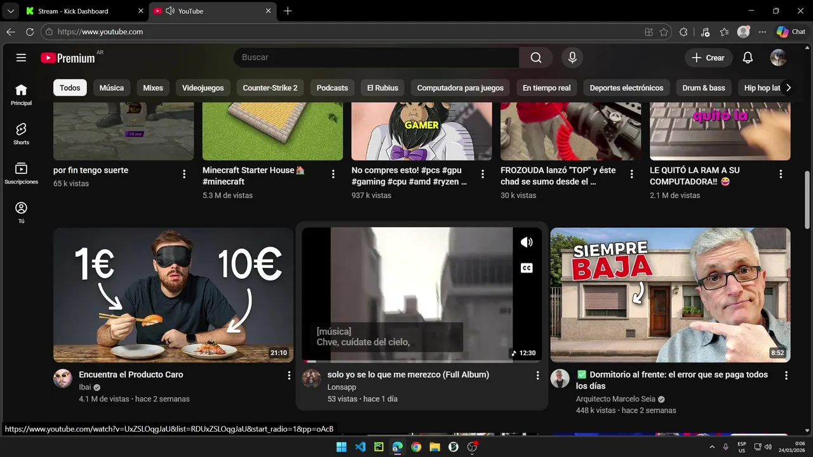This screenshot has height=457, width=813.
Task: Open more options for FROZOUDA short
Action: coord(631,174)
